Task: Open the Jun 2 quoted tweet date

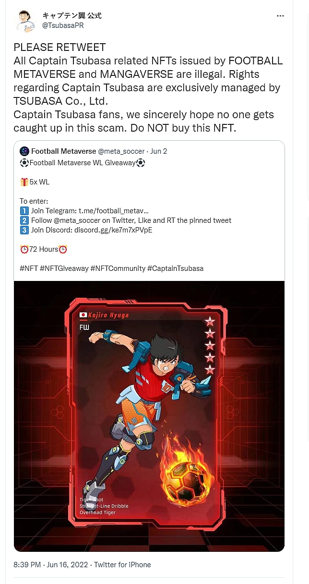Action: point(159,151)
